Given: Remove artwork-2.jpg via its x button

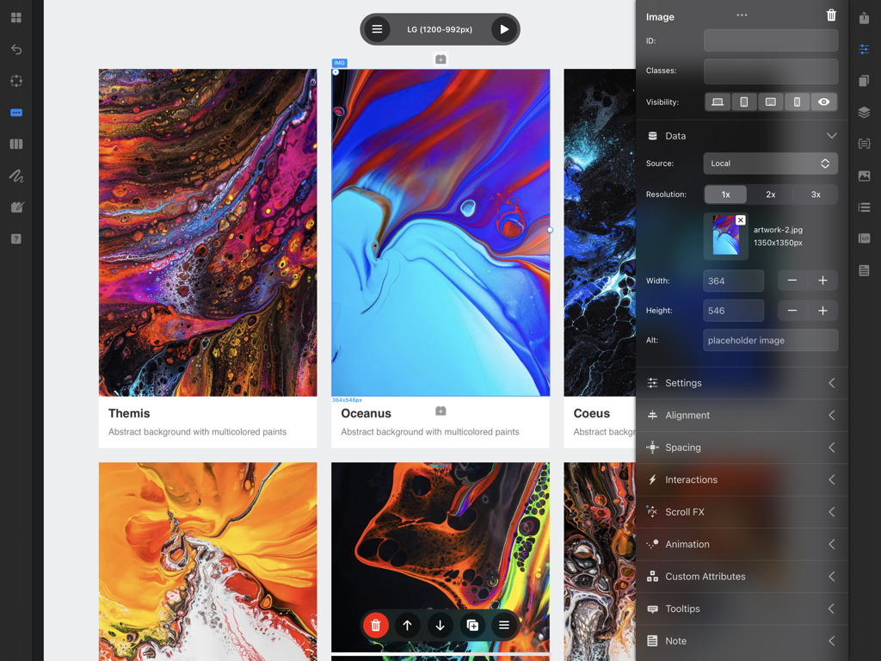Looking at the screenshot, I should [x=741, y=219].
